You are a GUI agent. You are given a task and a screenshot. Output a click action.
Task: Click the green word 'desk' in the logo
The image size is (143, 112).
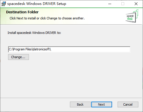click(130, 19)
